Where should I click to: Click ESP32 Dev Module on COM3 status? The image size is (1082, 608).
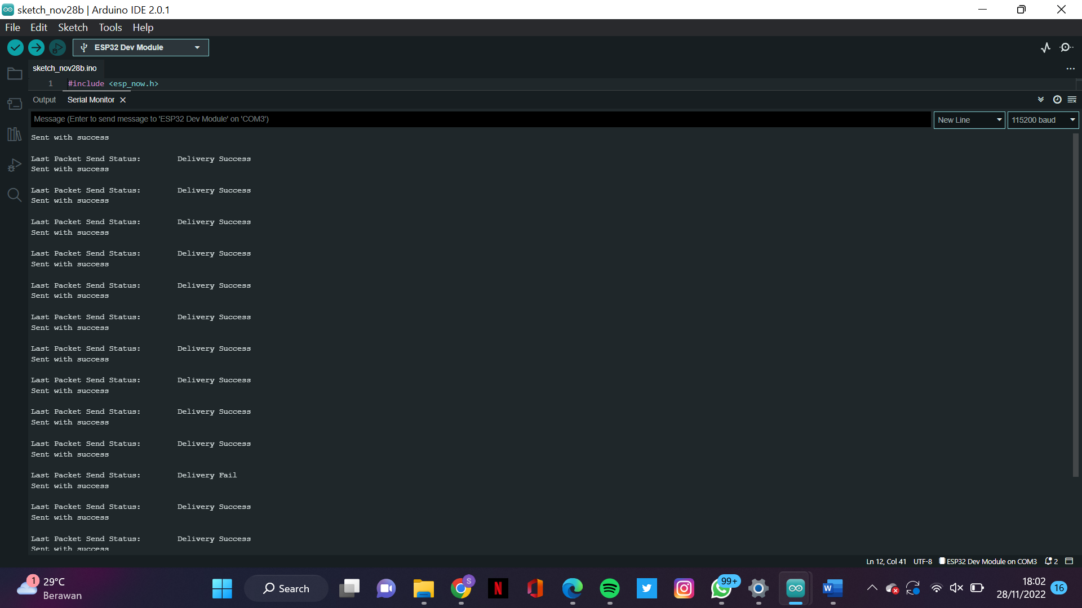point(988,561)
